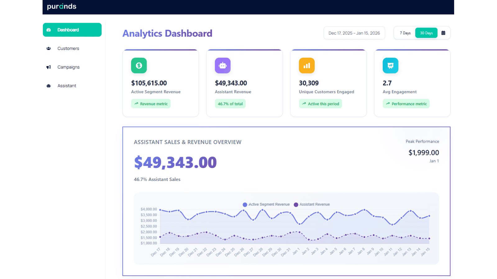Click the trend arrow in Performance metric badge
497x279 pixels.
click(388, 104)
